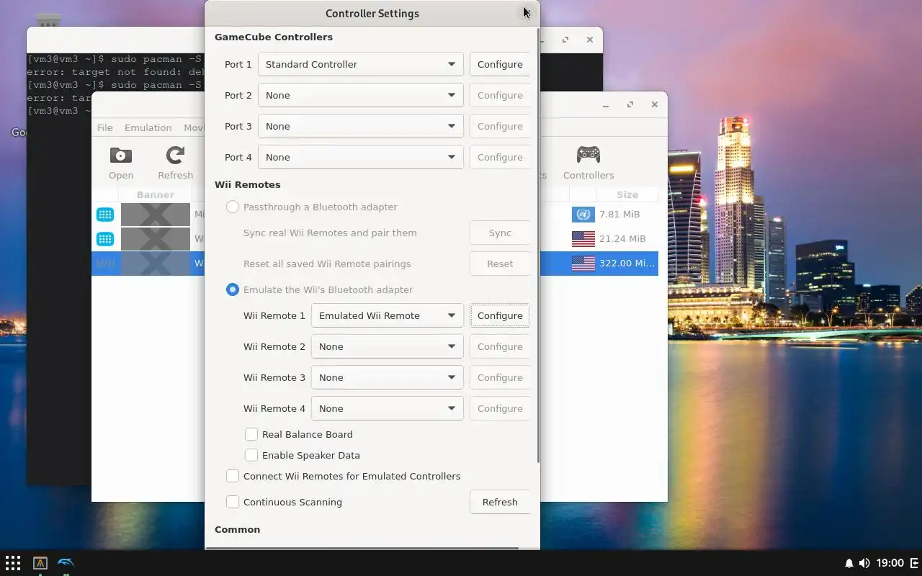Click the horizontal scrollbar at the dialog bottom

tap(362, 548)
